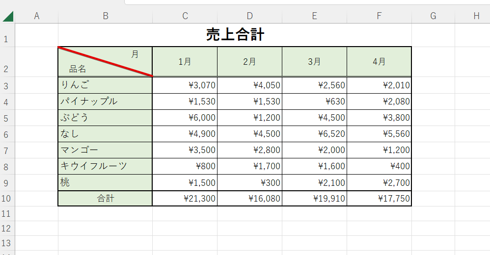Select cell with ¥2,700
This screenshot has width=490, height=255.
pos(379,182)
